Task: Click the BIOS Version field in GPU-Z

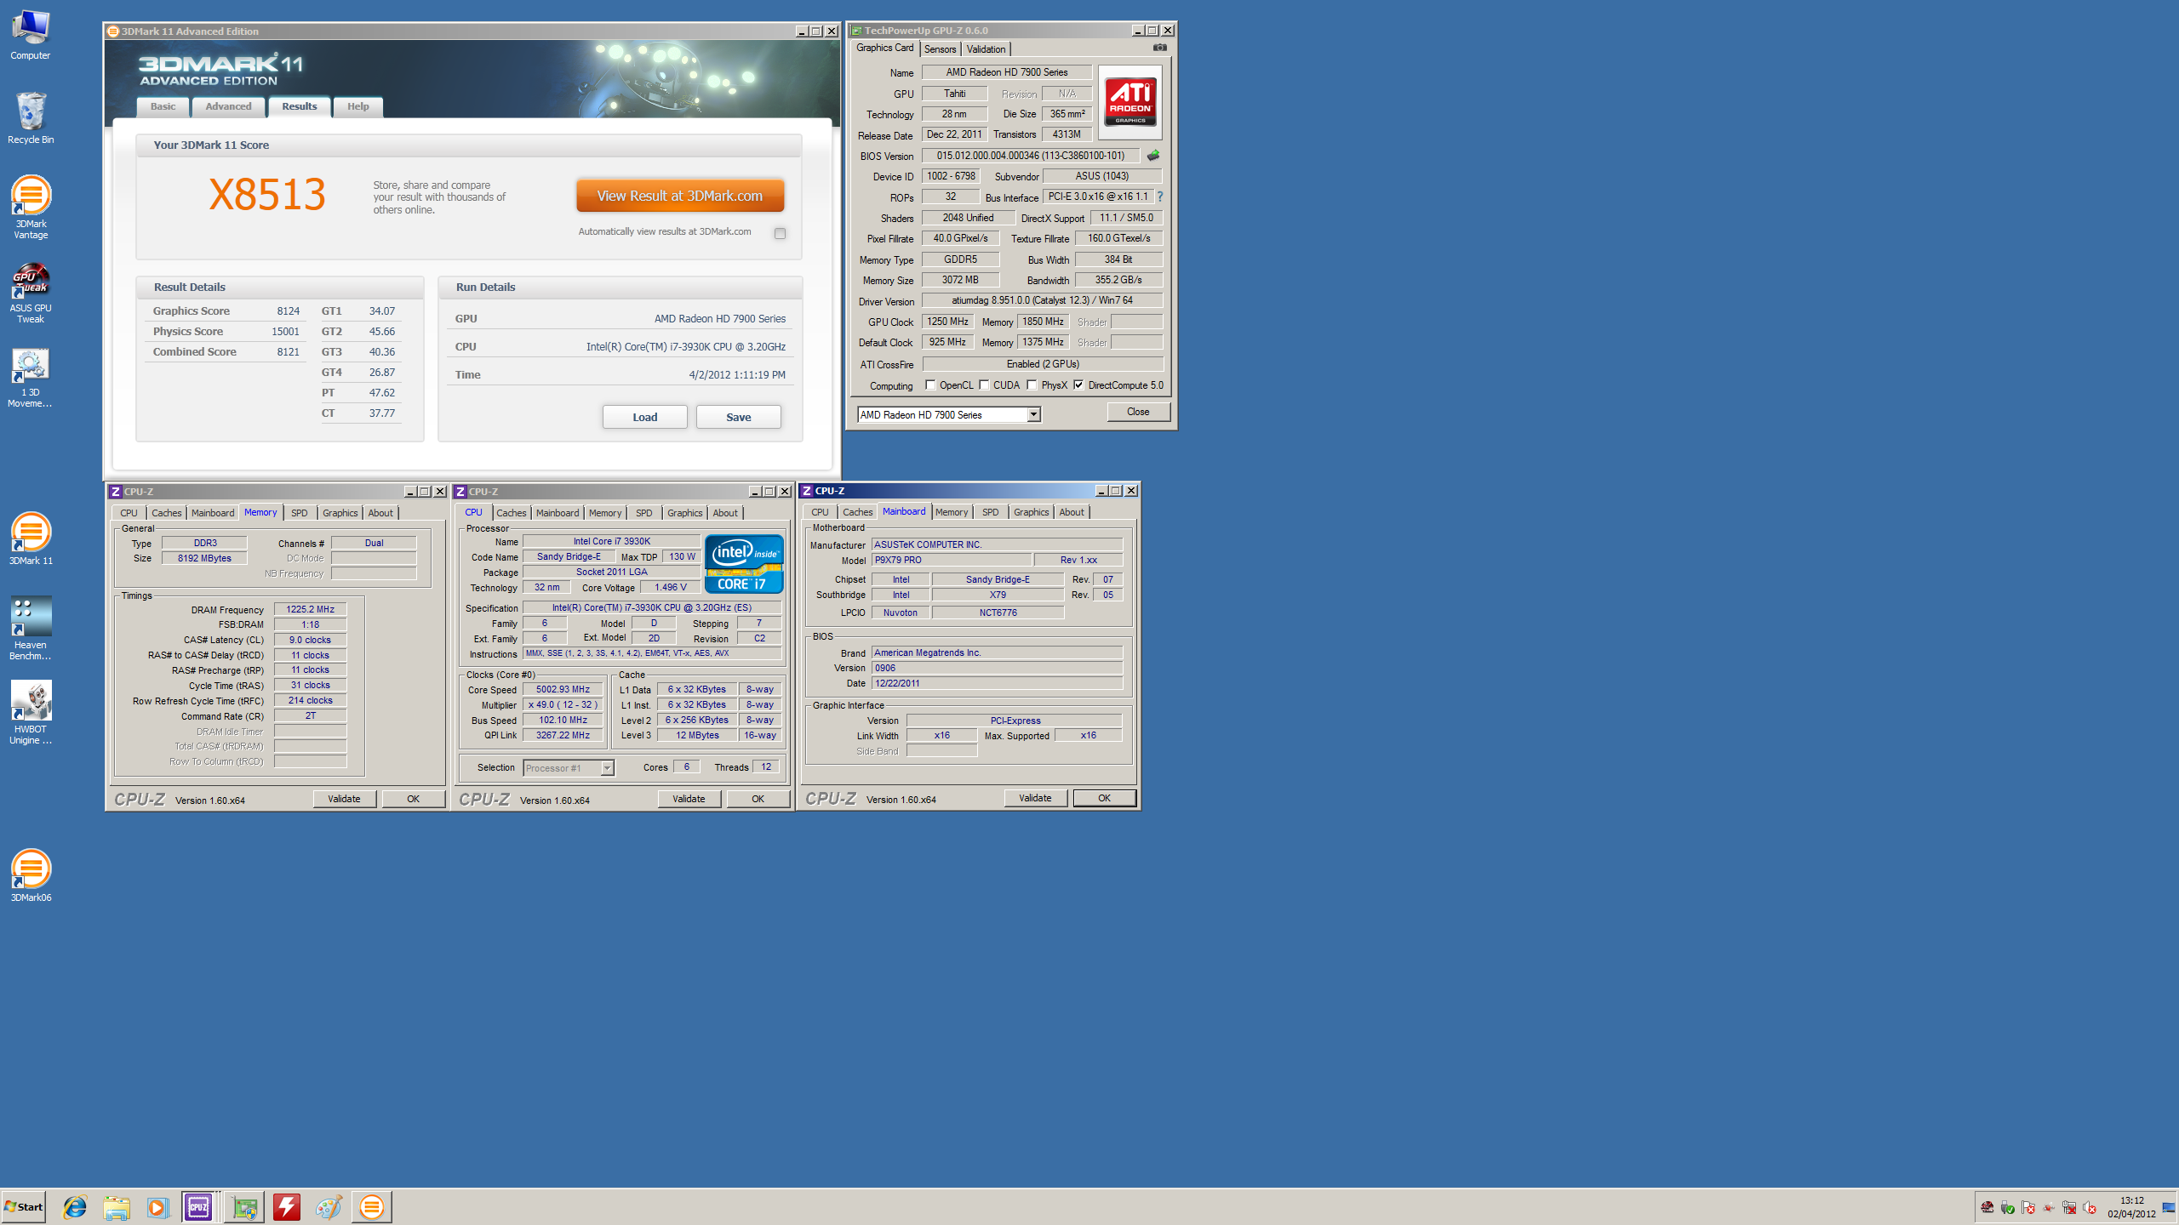Action: pos(1030,156)
